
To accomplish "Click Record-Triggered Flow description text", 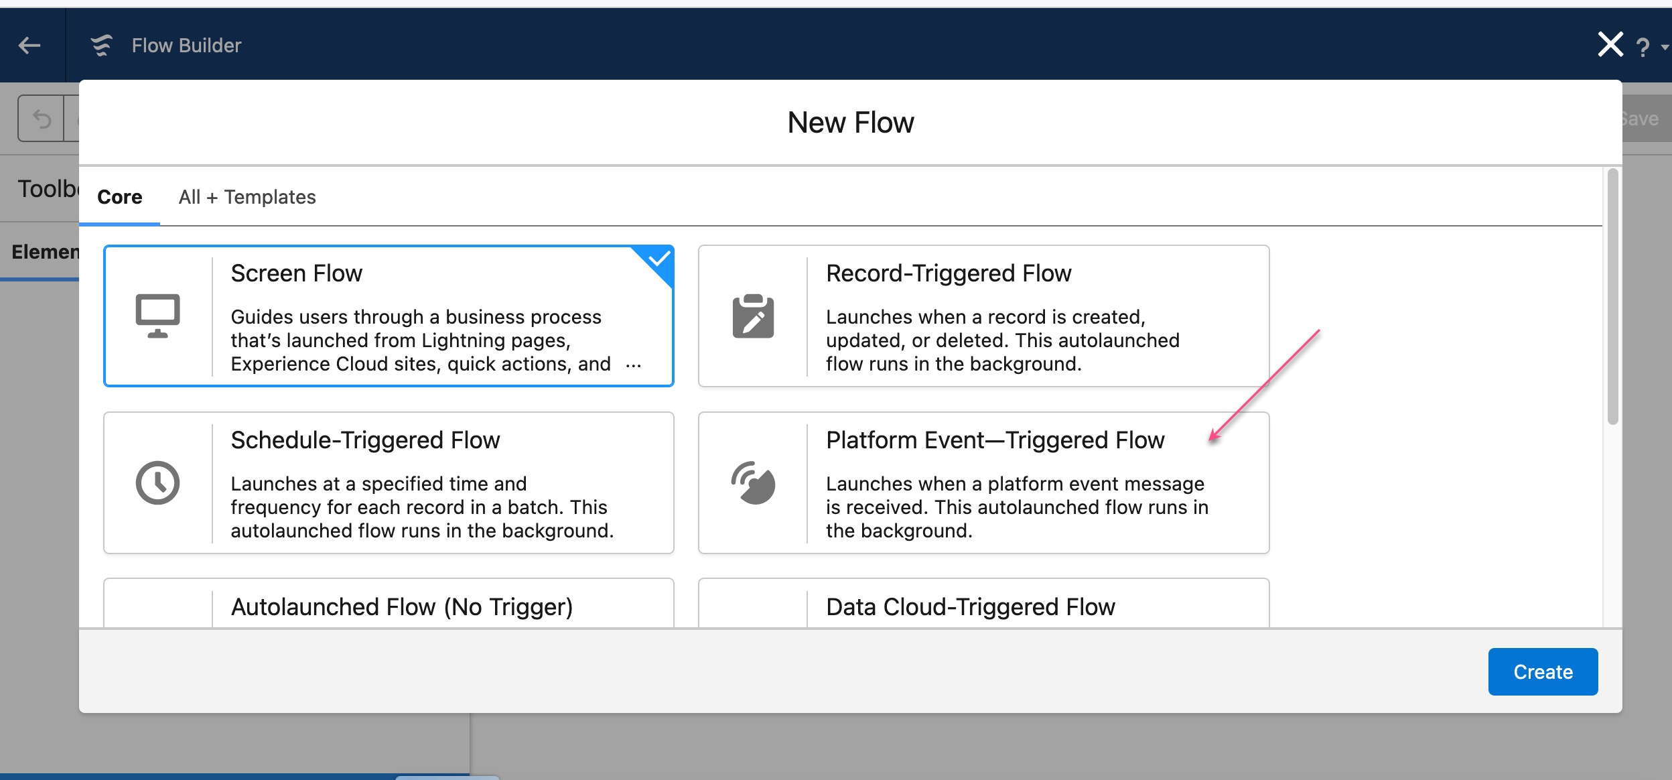I will click(1002, 340).
